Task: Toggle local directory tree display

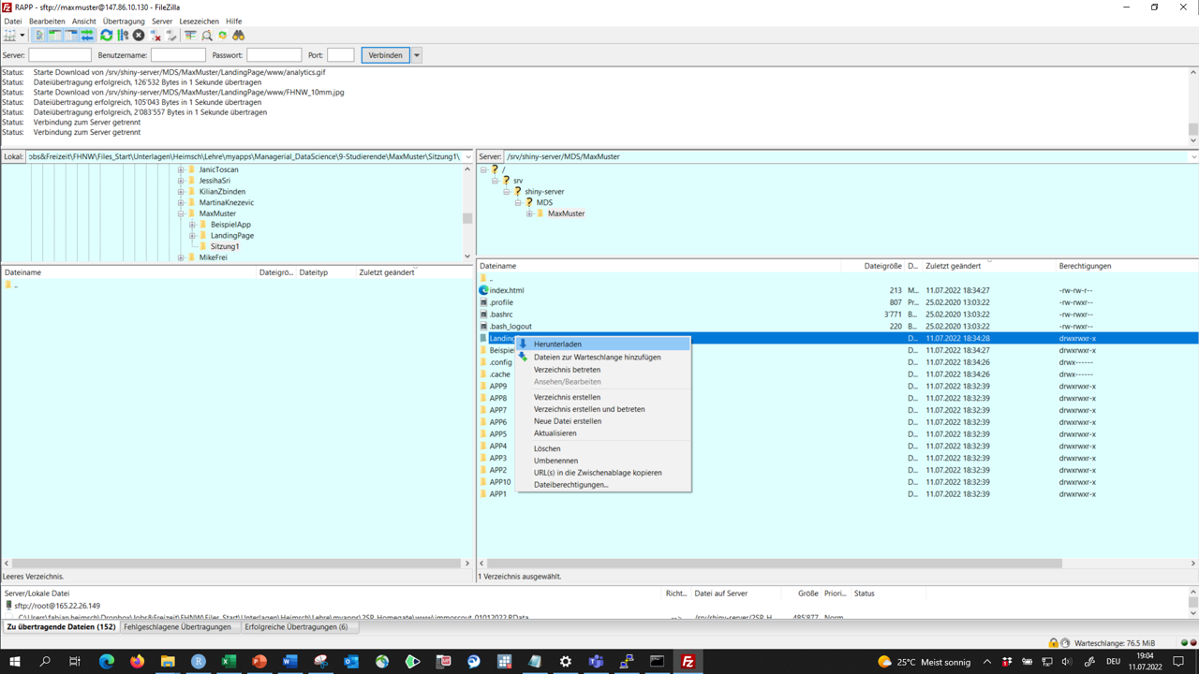Action: pyautogui.click(x=55, y=36)
